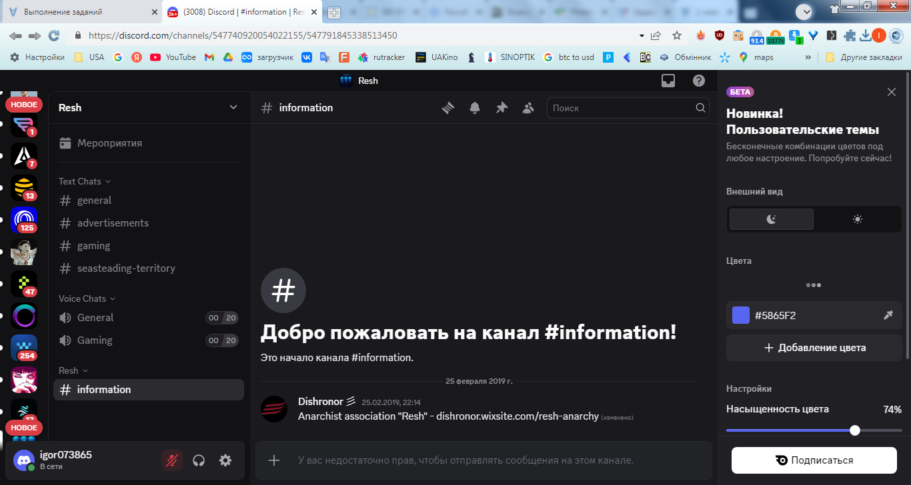911x485 pixels.
Task: Open the dishronor.wixsite.com/resh-anarchy link
Action: (517, 416)
